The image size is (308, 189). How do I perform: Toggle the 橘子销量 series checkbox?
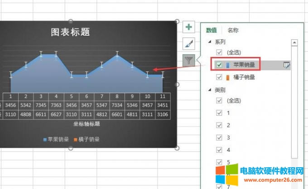pyautogui.click(x=220, y=77)
